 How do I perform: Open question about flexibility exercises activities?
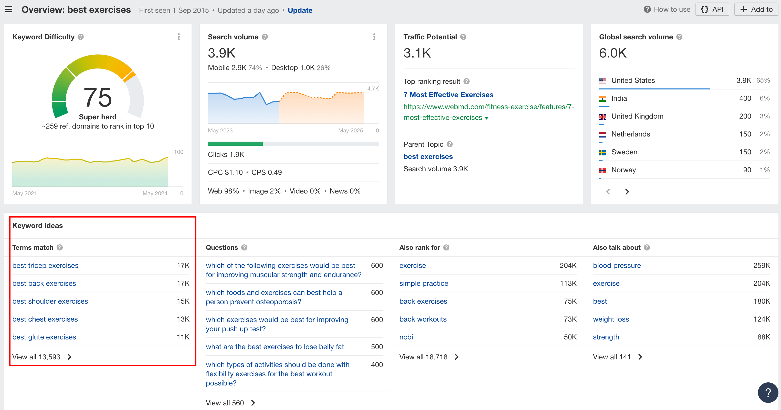277,374
